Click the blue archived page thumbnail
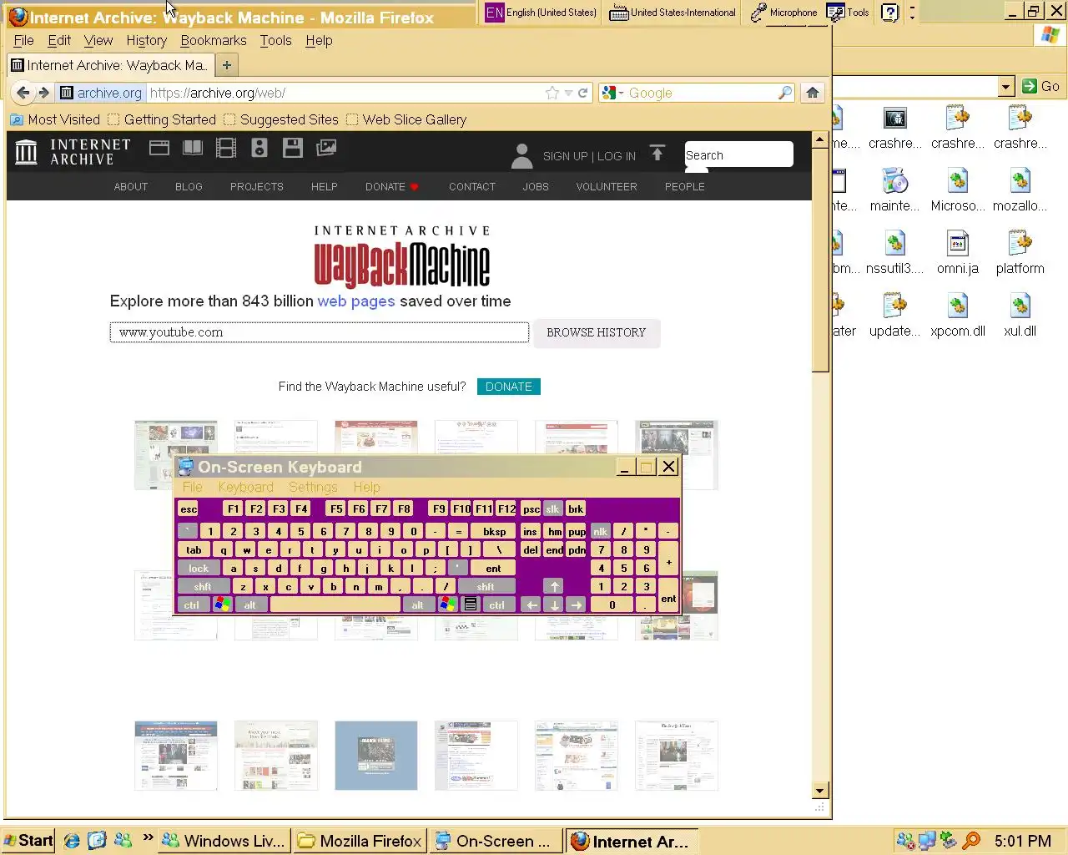The height and width of the screenshot is (855, 1068). point(375,756)
